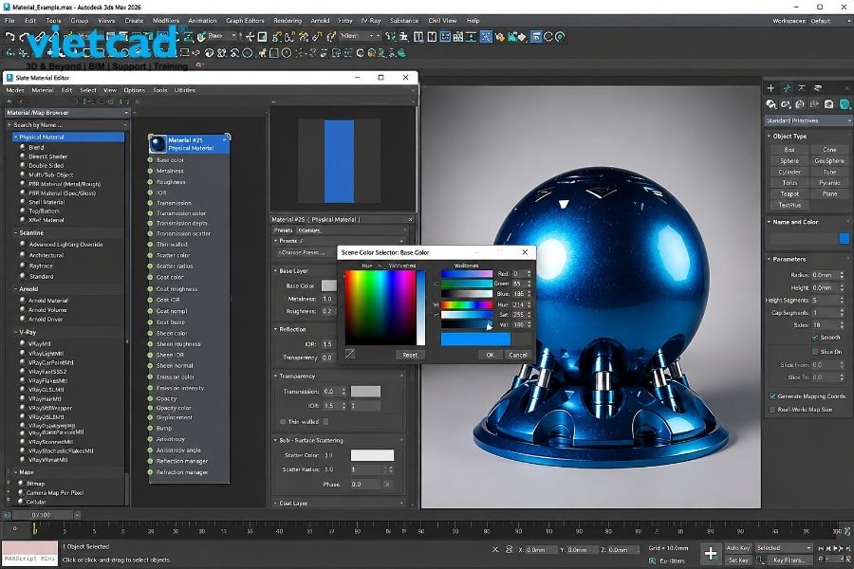Click Reset in the color selector
This screenshot has height=569, width=854.
click(410, 355)
